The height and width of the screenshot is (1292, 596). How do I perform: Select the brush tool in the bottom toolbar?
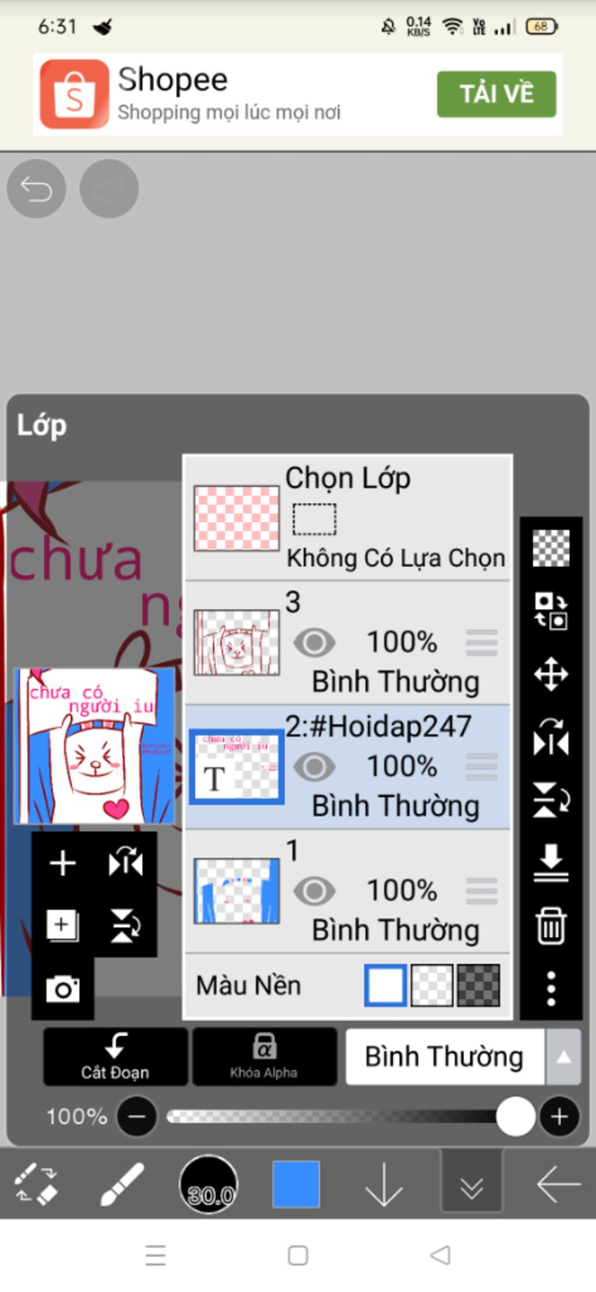[122, 1184]
